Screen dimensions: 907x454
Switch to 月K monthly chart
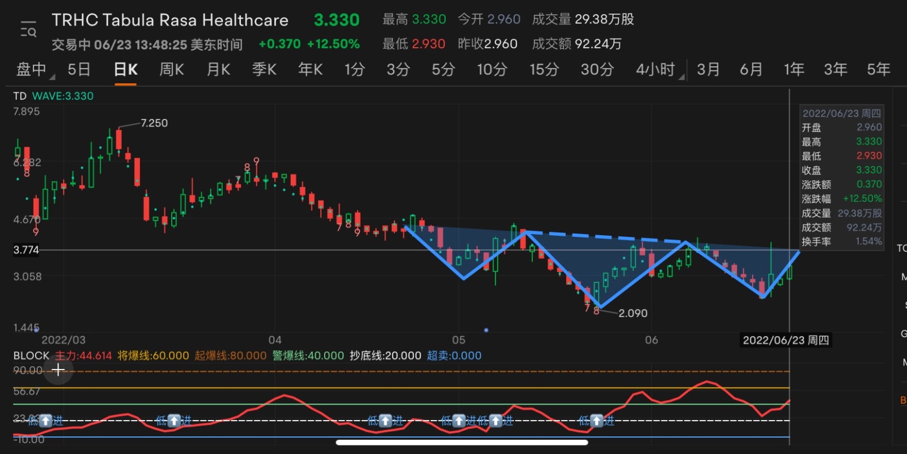coord(218,69)
